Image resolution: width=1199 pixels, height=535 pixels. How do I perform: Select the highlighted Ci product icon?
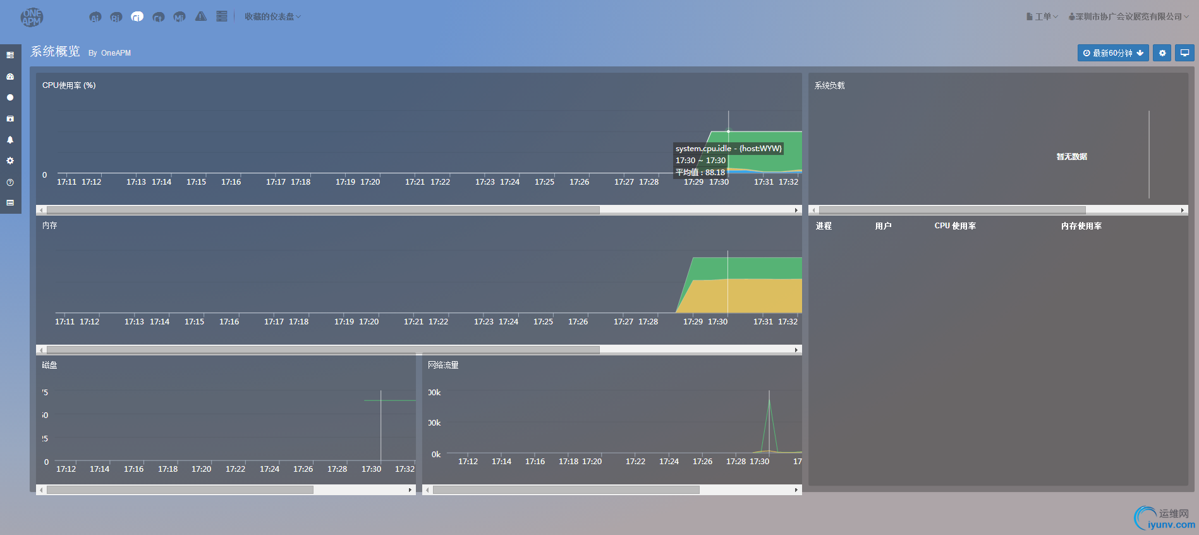(137, 17)
